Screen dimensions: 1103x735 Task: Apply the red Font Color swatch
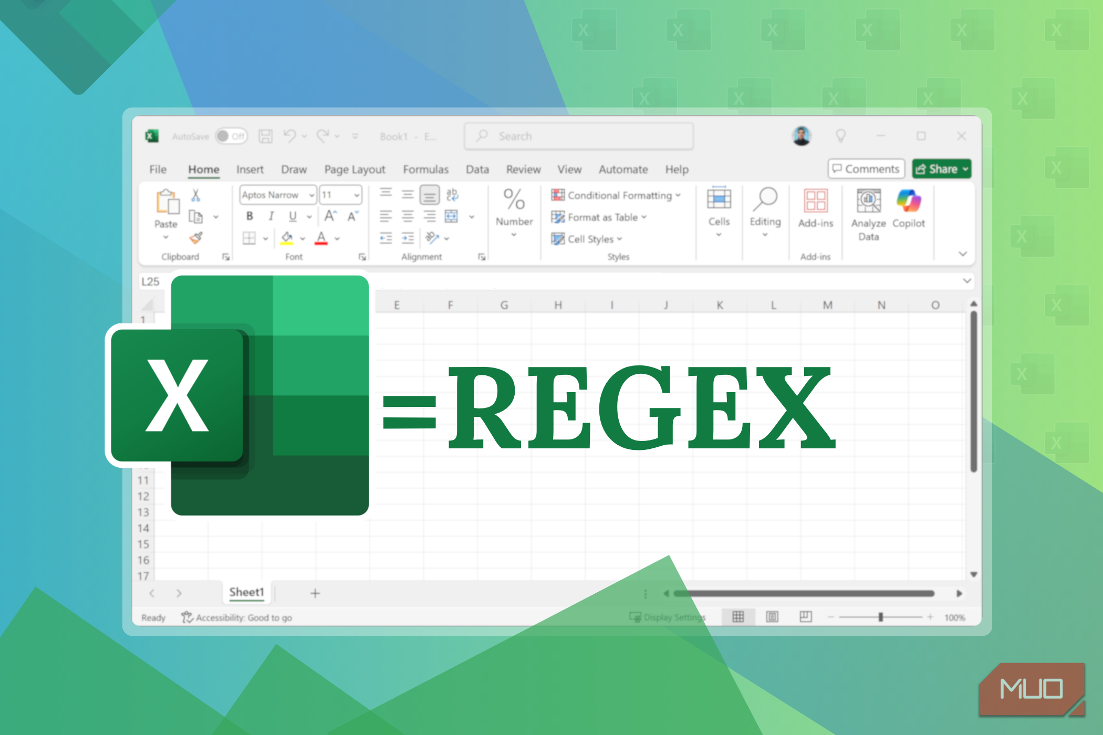coord(321,238)
